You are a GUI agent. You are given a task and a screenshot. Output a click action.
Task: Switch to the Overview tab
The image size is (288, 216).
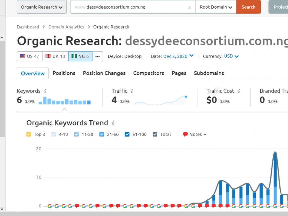click(x=33, y=73)
